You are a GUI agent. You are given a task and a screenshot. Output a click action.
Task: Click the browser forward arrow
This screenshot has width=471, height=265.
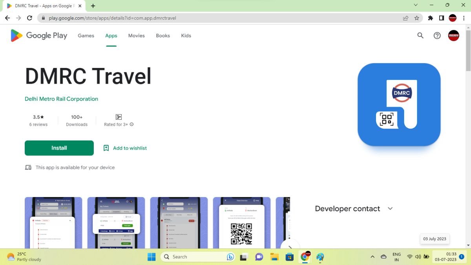pos(18,18)
